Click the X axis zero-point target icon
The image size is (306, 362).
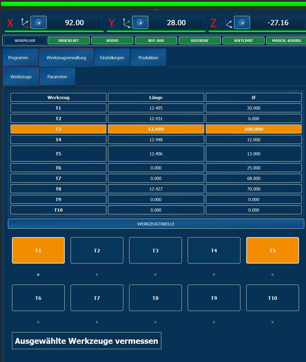coord(38,23)
